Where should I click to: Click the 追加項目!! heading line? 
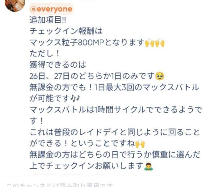click(x=48, y=20)
